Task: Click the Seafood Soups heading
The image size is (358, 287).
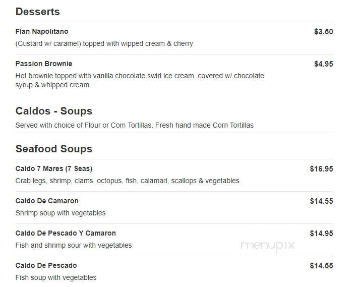Action: click(54, 149)
